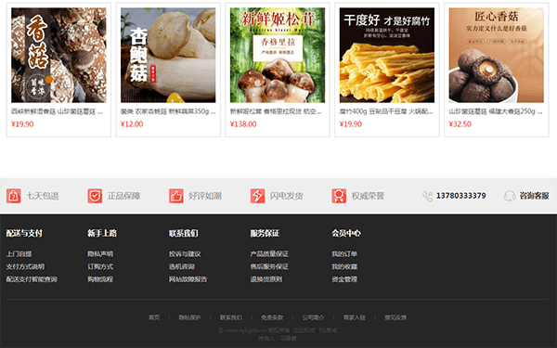The width and height of the screenshot is (557, 348).
Task: Open 网站故障报告 footer link
Action: pos(188,279)
